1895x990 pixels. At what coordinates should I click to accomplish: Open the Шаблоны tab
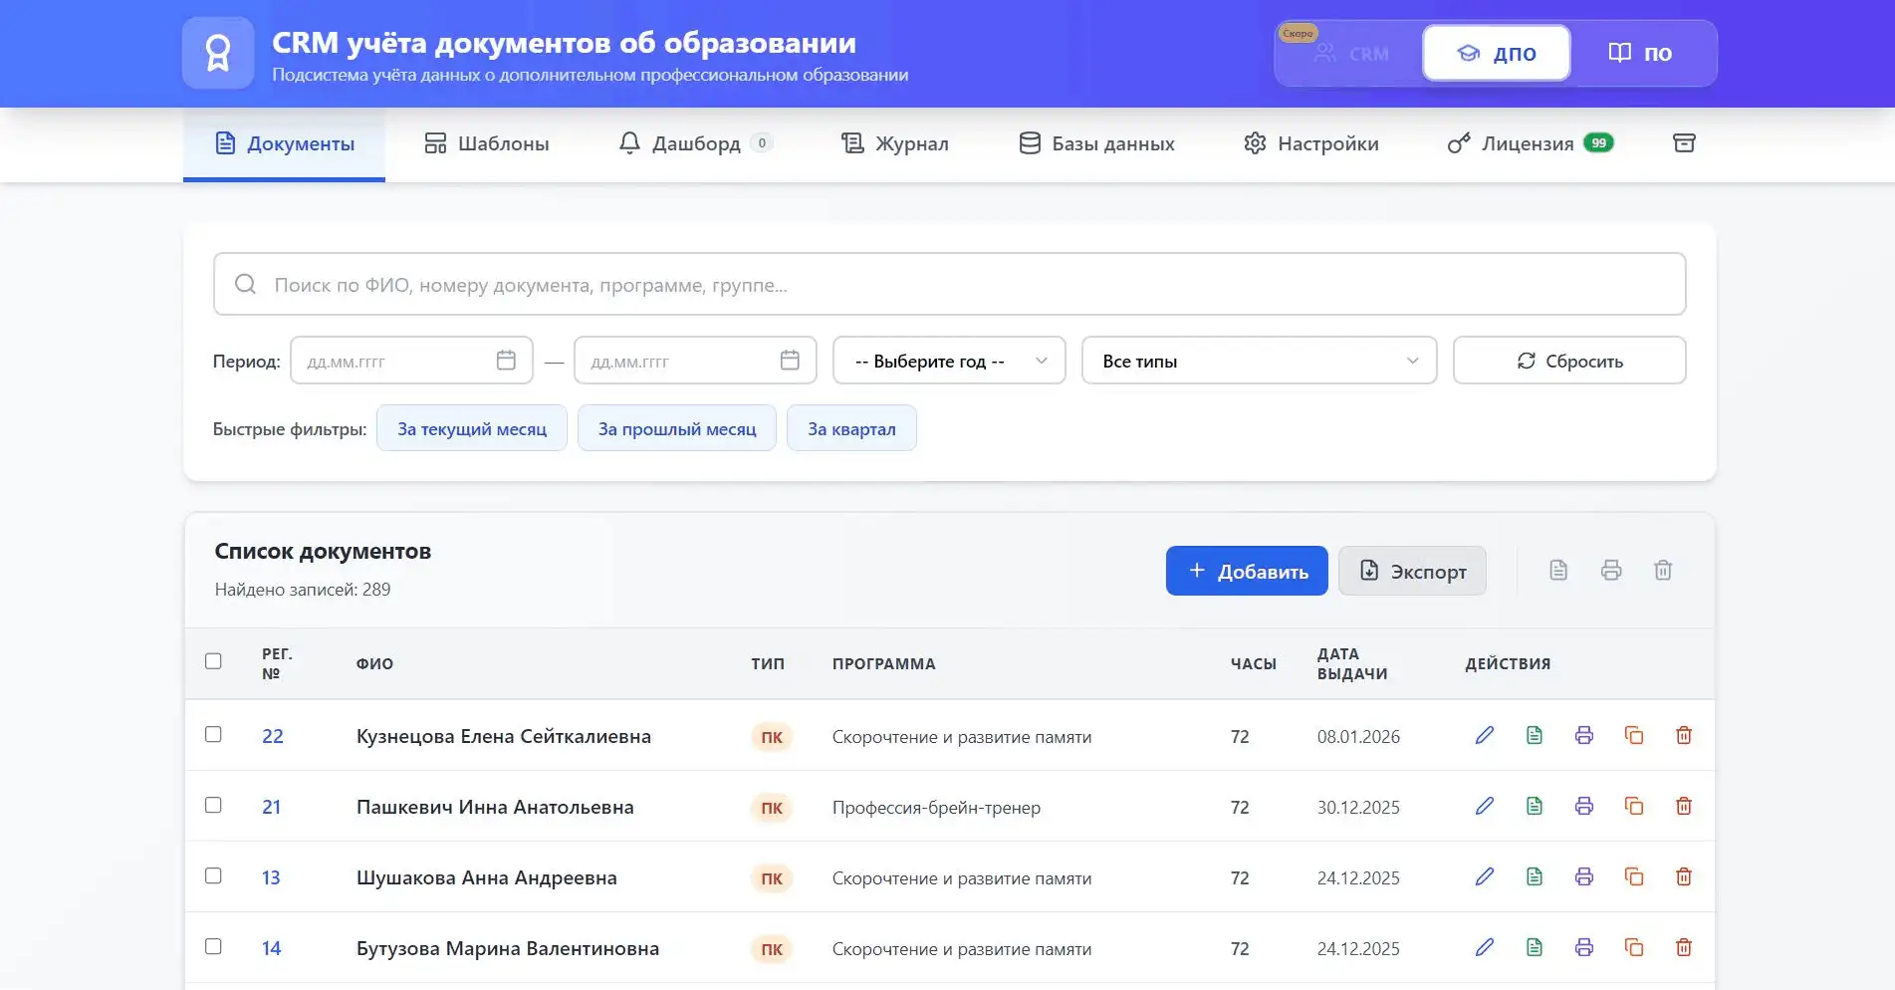487,143
